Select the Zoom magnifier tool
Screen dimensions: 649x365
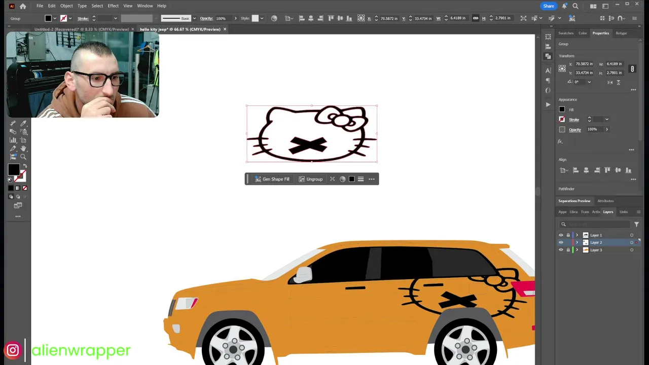pos(23,157)
